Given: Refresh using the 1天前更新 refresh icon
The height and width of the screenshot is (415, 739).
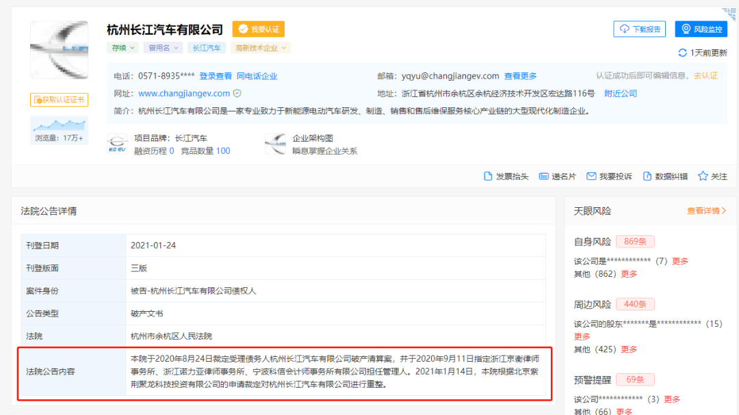Looking at the screenshot, I should click(x=682, y=53).
